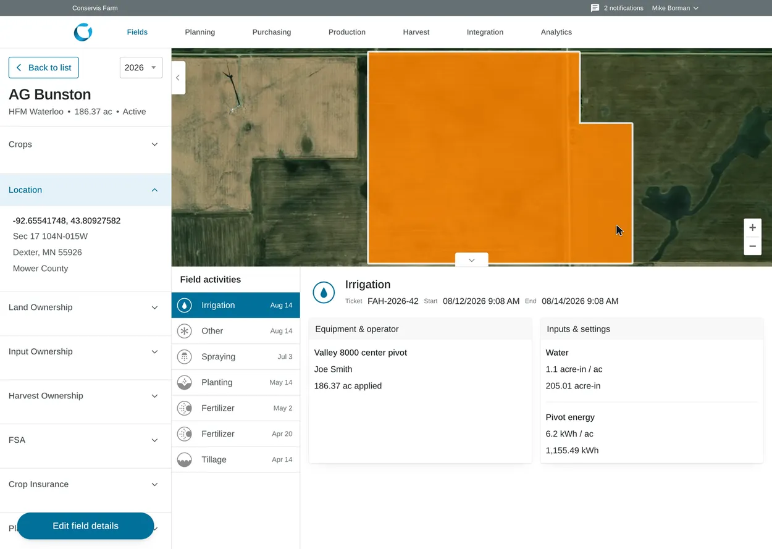Click the Other activity asterisk icon
772x549 pixels.
(185, 331)
